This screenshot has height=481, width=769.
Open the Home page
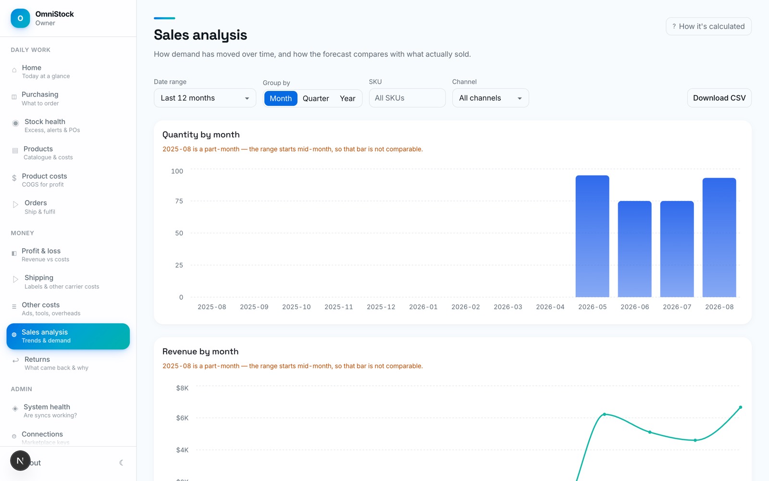pyautogui.click(x=68, y=72)
